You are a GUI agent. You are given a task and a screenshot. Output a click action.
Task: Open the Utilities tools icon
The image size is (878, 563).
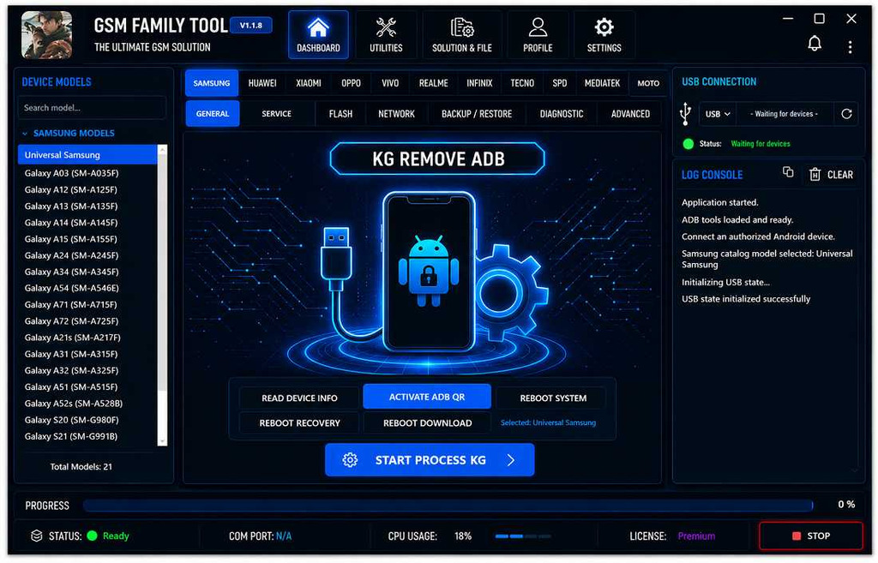point(386,34)
